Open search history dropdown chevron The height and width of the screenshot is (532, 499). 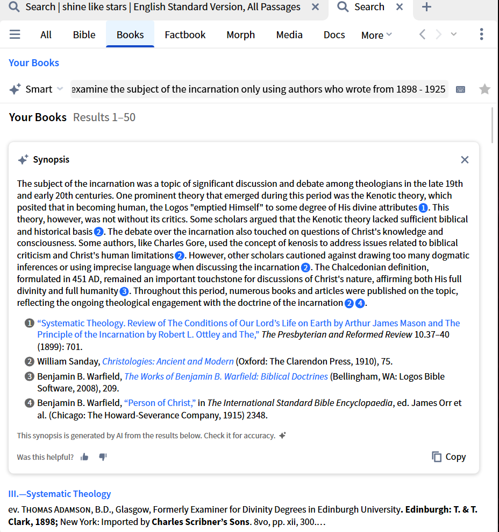click(454, 34)
